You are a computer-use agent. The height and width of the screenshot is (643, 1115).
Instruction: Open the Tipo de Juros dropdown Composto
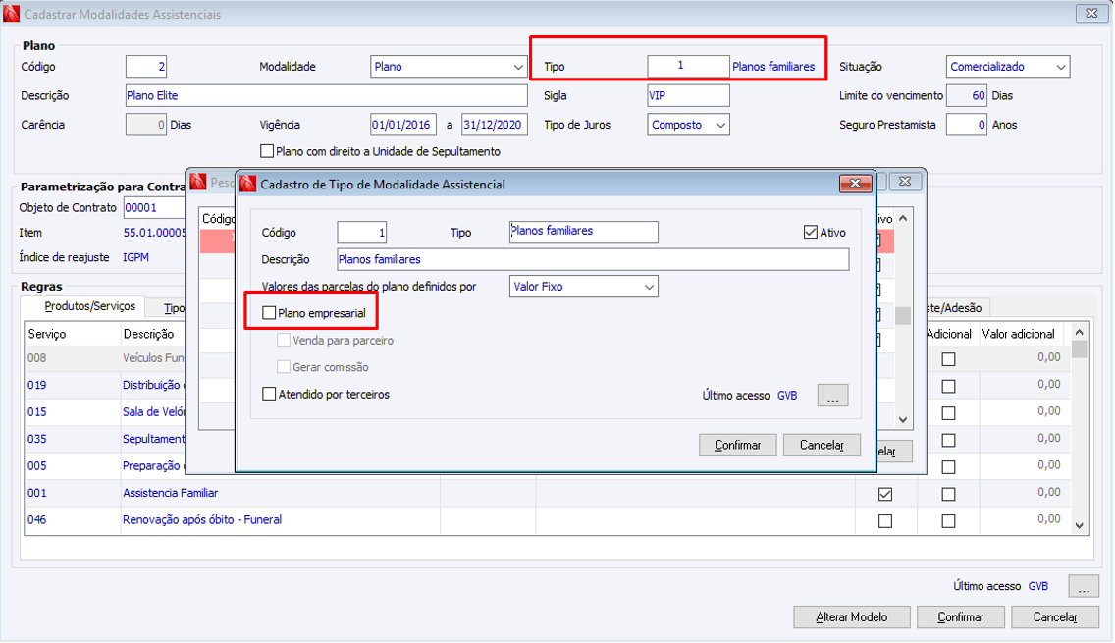click(x=688, y=125)
